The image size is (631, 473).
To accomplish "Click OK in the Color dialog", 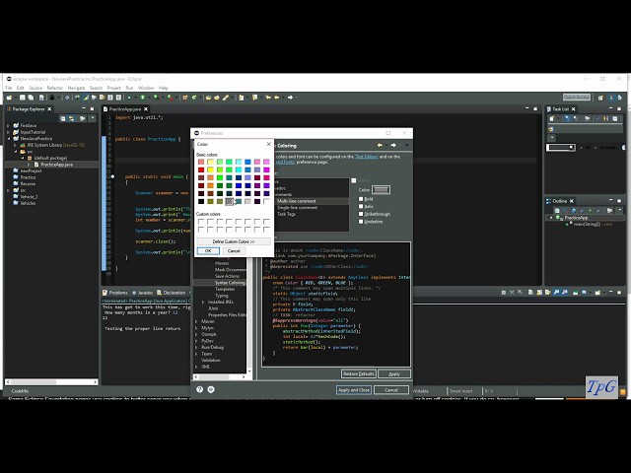I will tap(208, 250).
